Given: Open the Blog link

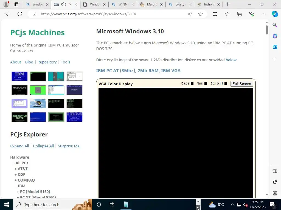Looking at the screenshot, I should (29, 62).
